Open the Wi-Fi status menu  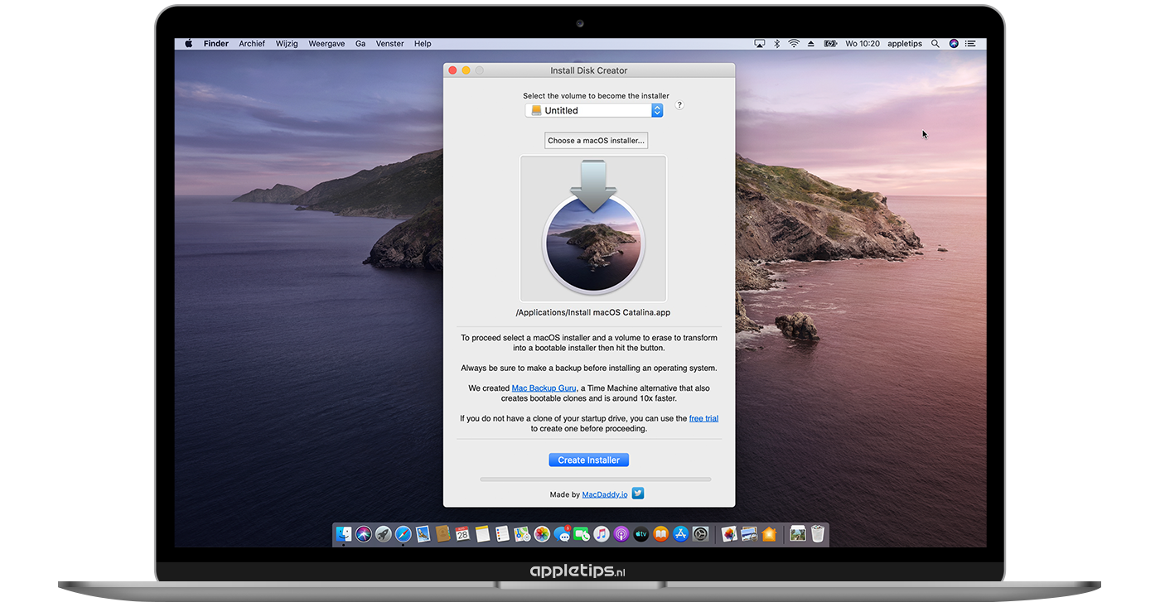[x=794, y=44]
